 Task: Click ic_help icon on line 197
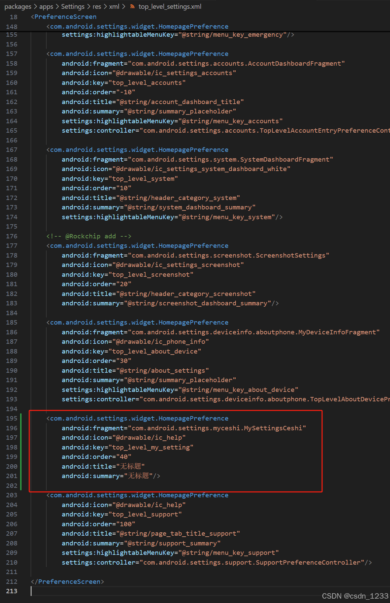point(149,438)
